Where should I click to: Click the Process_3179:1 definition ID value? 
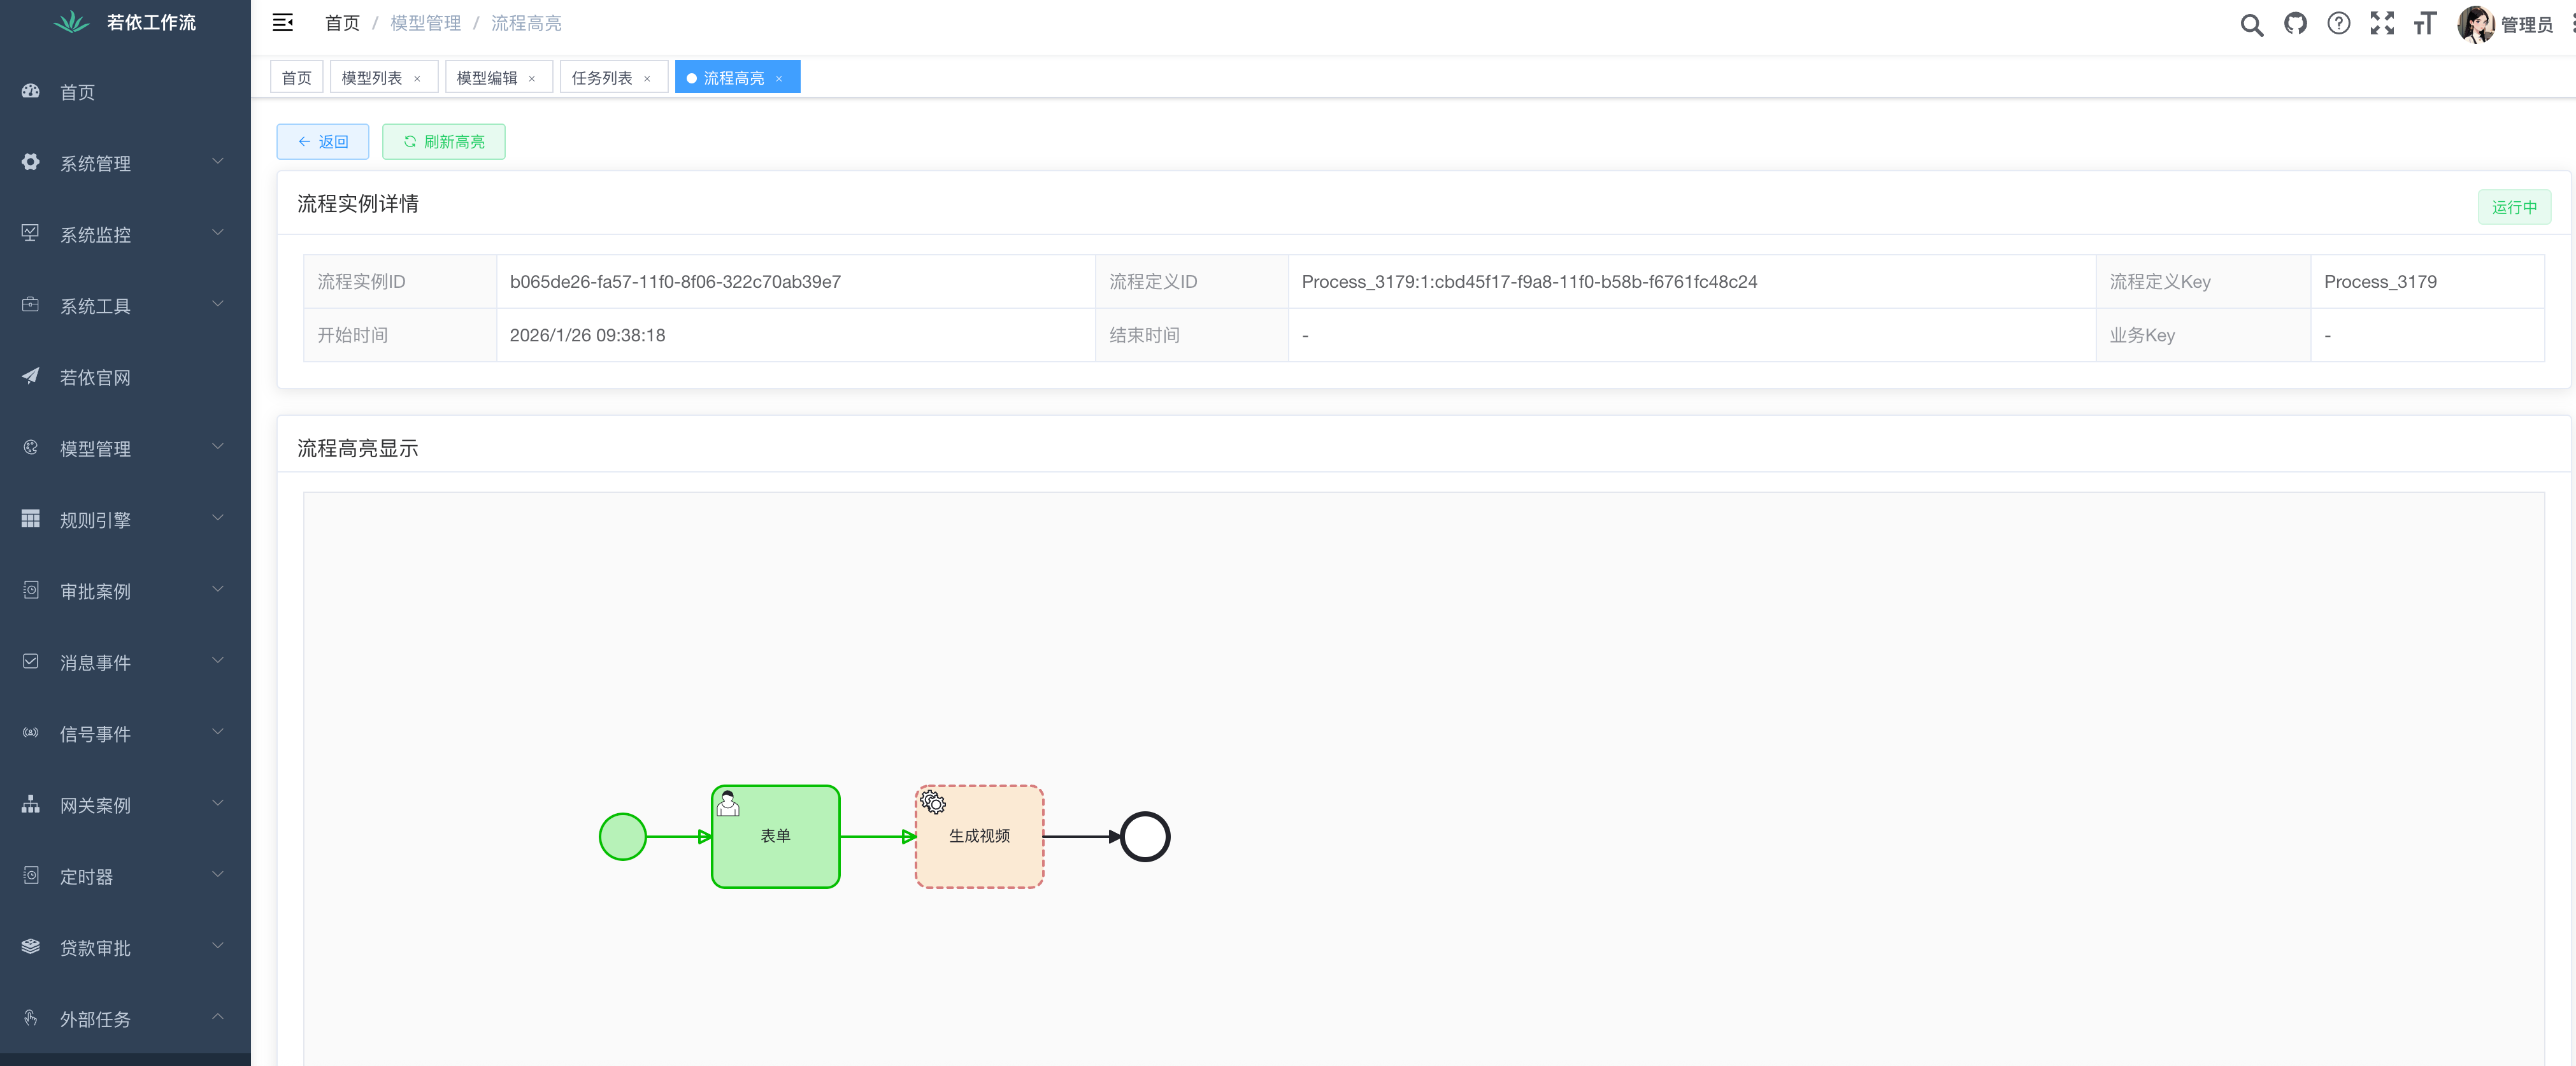[1529, 282]
